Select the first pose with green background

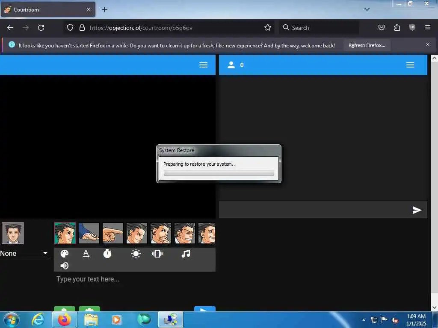[65, 233]
